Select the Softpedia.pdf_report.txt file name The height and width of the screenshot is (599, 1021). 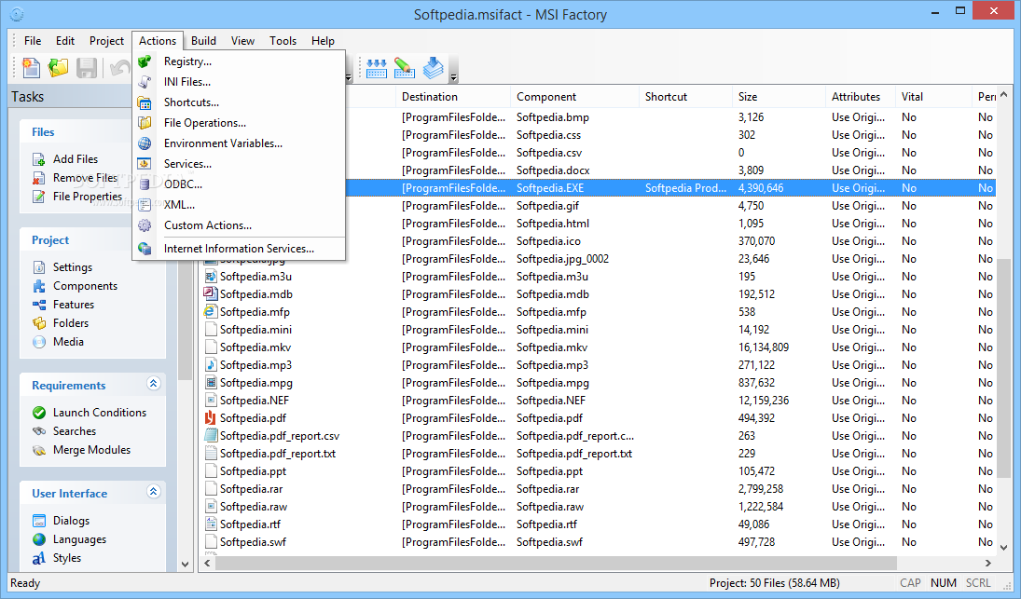[277, 454]
